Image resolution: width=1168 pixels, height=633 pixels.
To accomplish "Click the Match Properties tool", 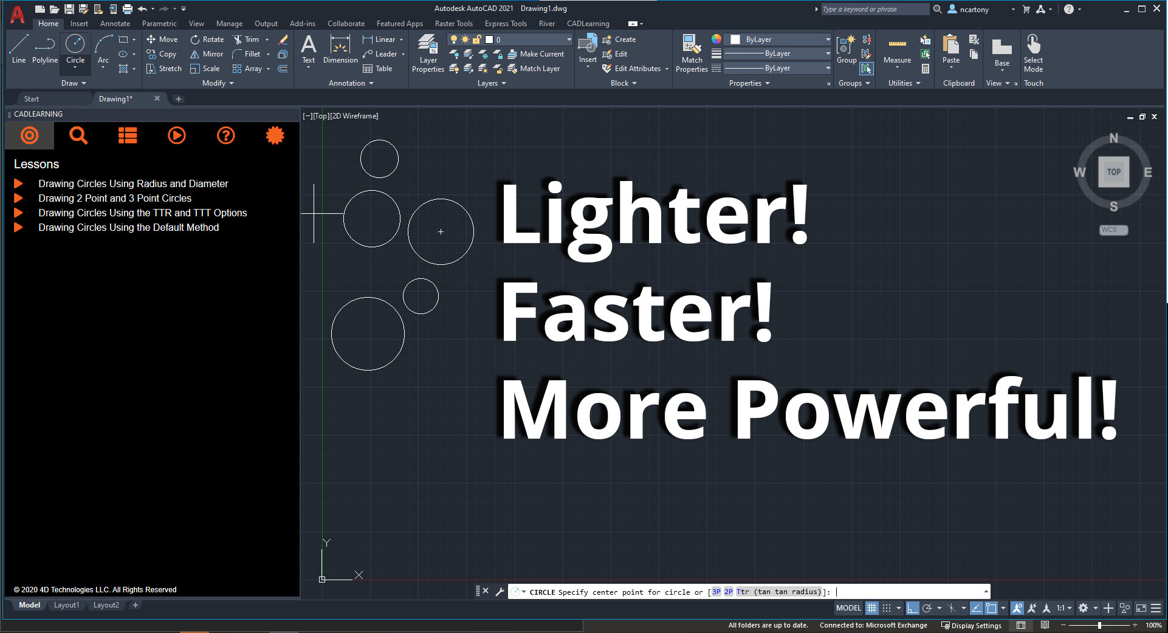I will tap(692, 53).
